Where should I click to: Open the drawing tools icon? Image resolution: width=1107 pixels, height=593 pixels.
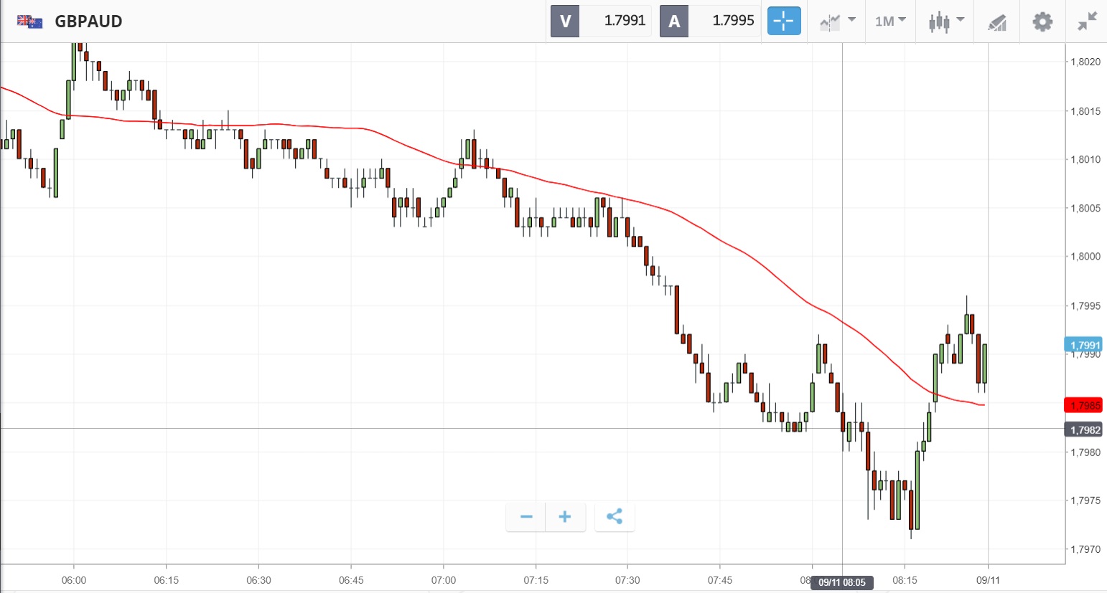coord(997,22)
